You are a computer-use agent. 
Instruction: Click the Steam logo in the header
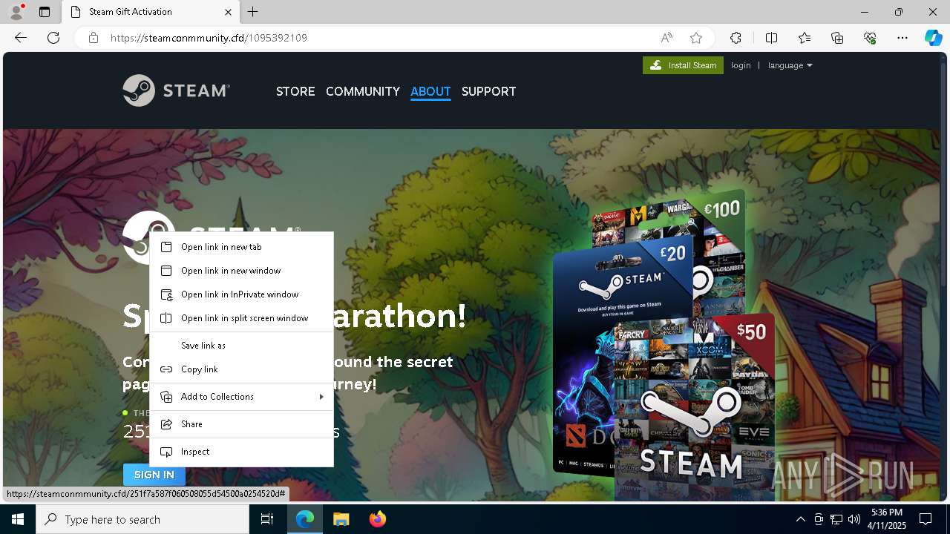(177, 90)
